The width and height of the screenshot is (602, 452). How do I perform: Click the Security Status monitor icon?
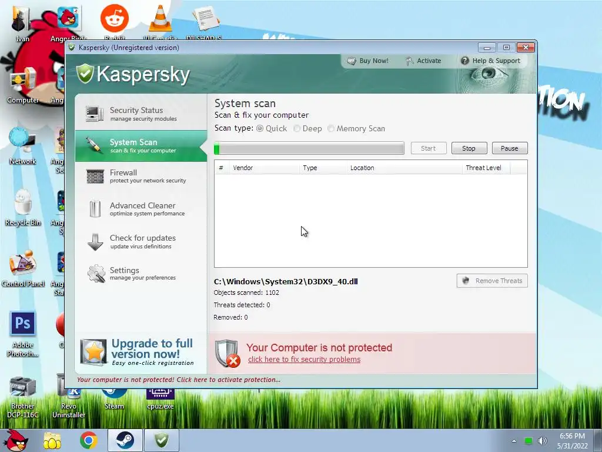coord(95,114)
